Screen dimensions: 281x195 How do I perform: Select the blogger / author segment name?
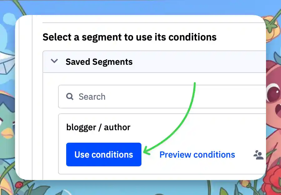point(99,127)
